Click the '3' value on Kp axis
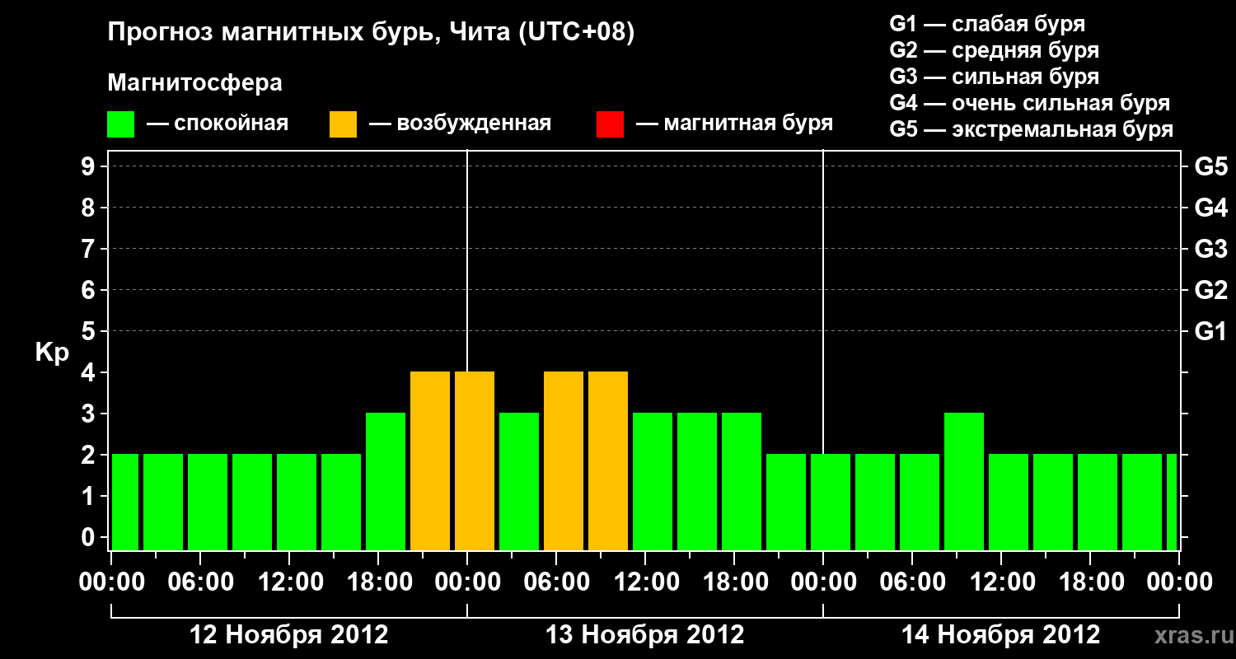The height and width of the screenshot is (659, 1236). [90, 414]
